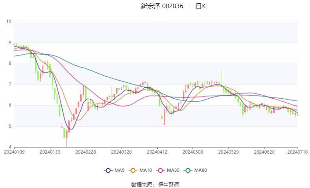Click the y-axis value 9
Viewport: 310px width, 188px height.
[10, 42]
